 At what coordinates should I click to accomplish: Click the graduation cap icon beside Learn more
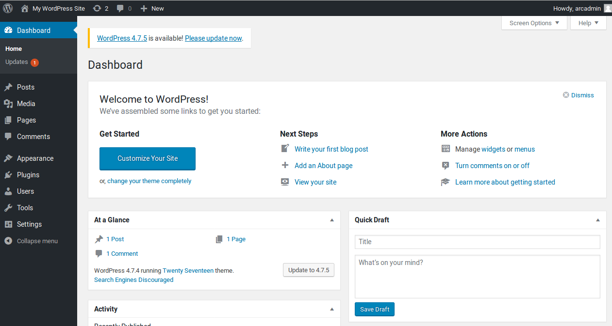[446, 182]
